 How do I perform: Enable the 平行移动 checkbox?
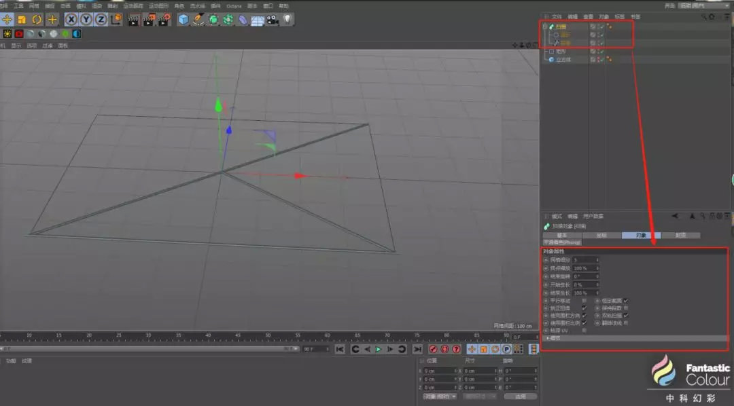click(584, 300)
